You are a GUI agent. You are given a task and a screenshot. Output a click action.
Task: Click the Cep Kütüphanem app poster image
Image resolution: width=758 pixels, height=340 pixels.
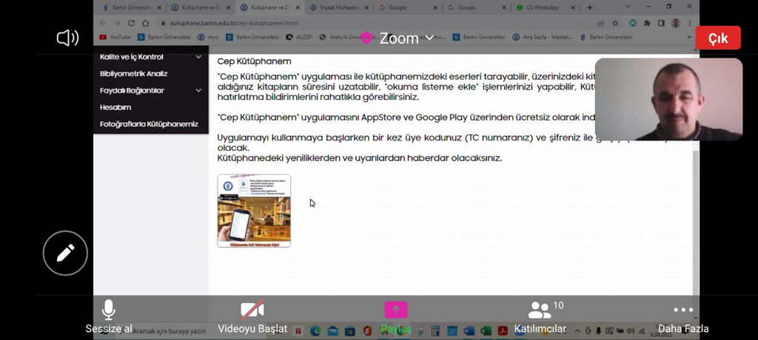[x=254, y=211]
